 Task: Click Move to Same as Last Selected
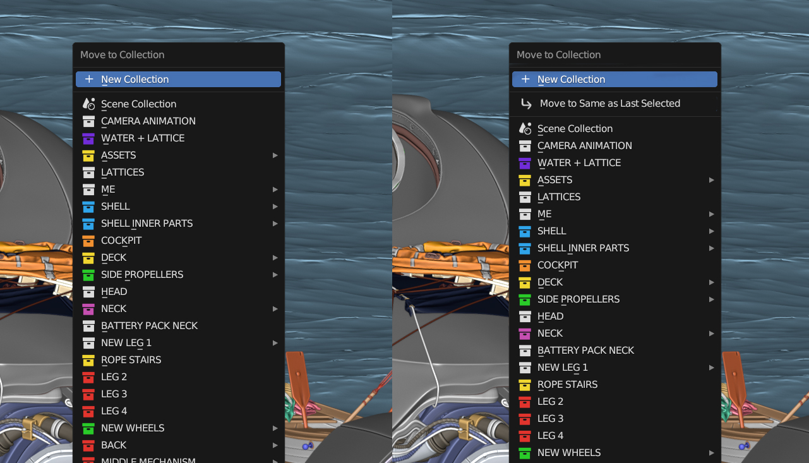point(614,104)
